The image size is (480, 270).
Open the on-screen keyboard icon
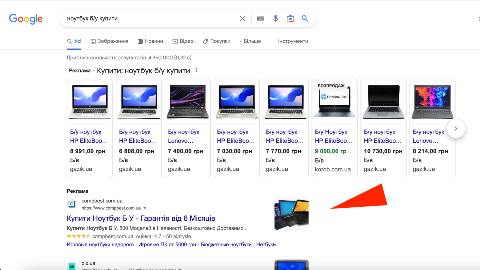[x=261, y=18]
